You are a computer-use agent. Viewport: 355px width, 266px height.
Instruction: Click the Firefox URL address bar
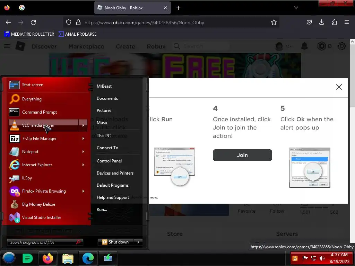[x=172, y=23]
